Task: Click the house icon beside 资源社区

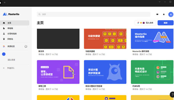Action: click(x=26, y=46)
